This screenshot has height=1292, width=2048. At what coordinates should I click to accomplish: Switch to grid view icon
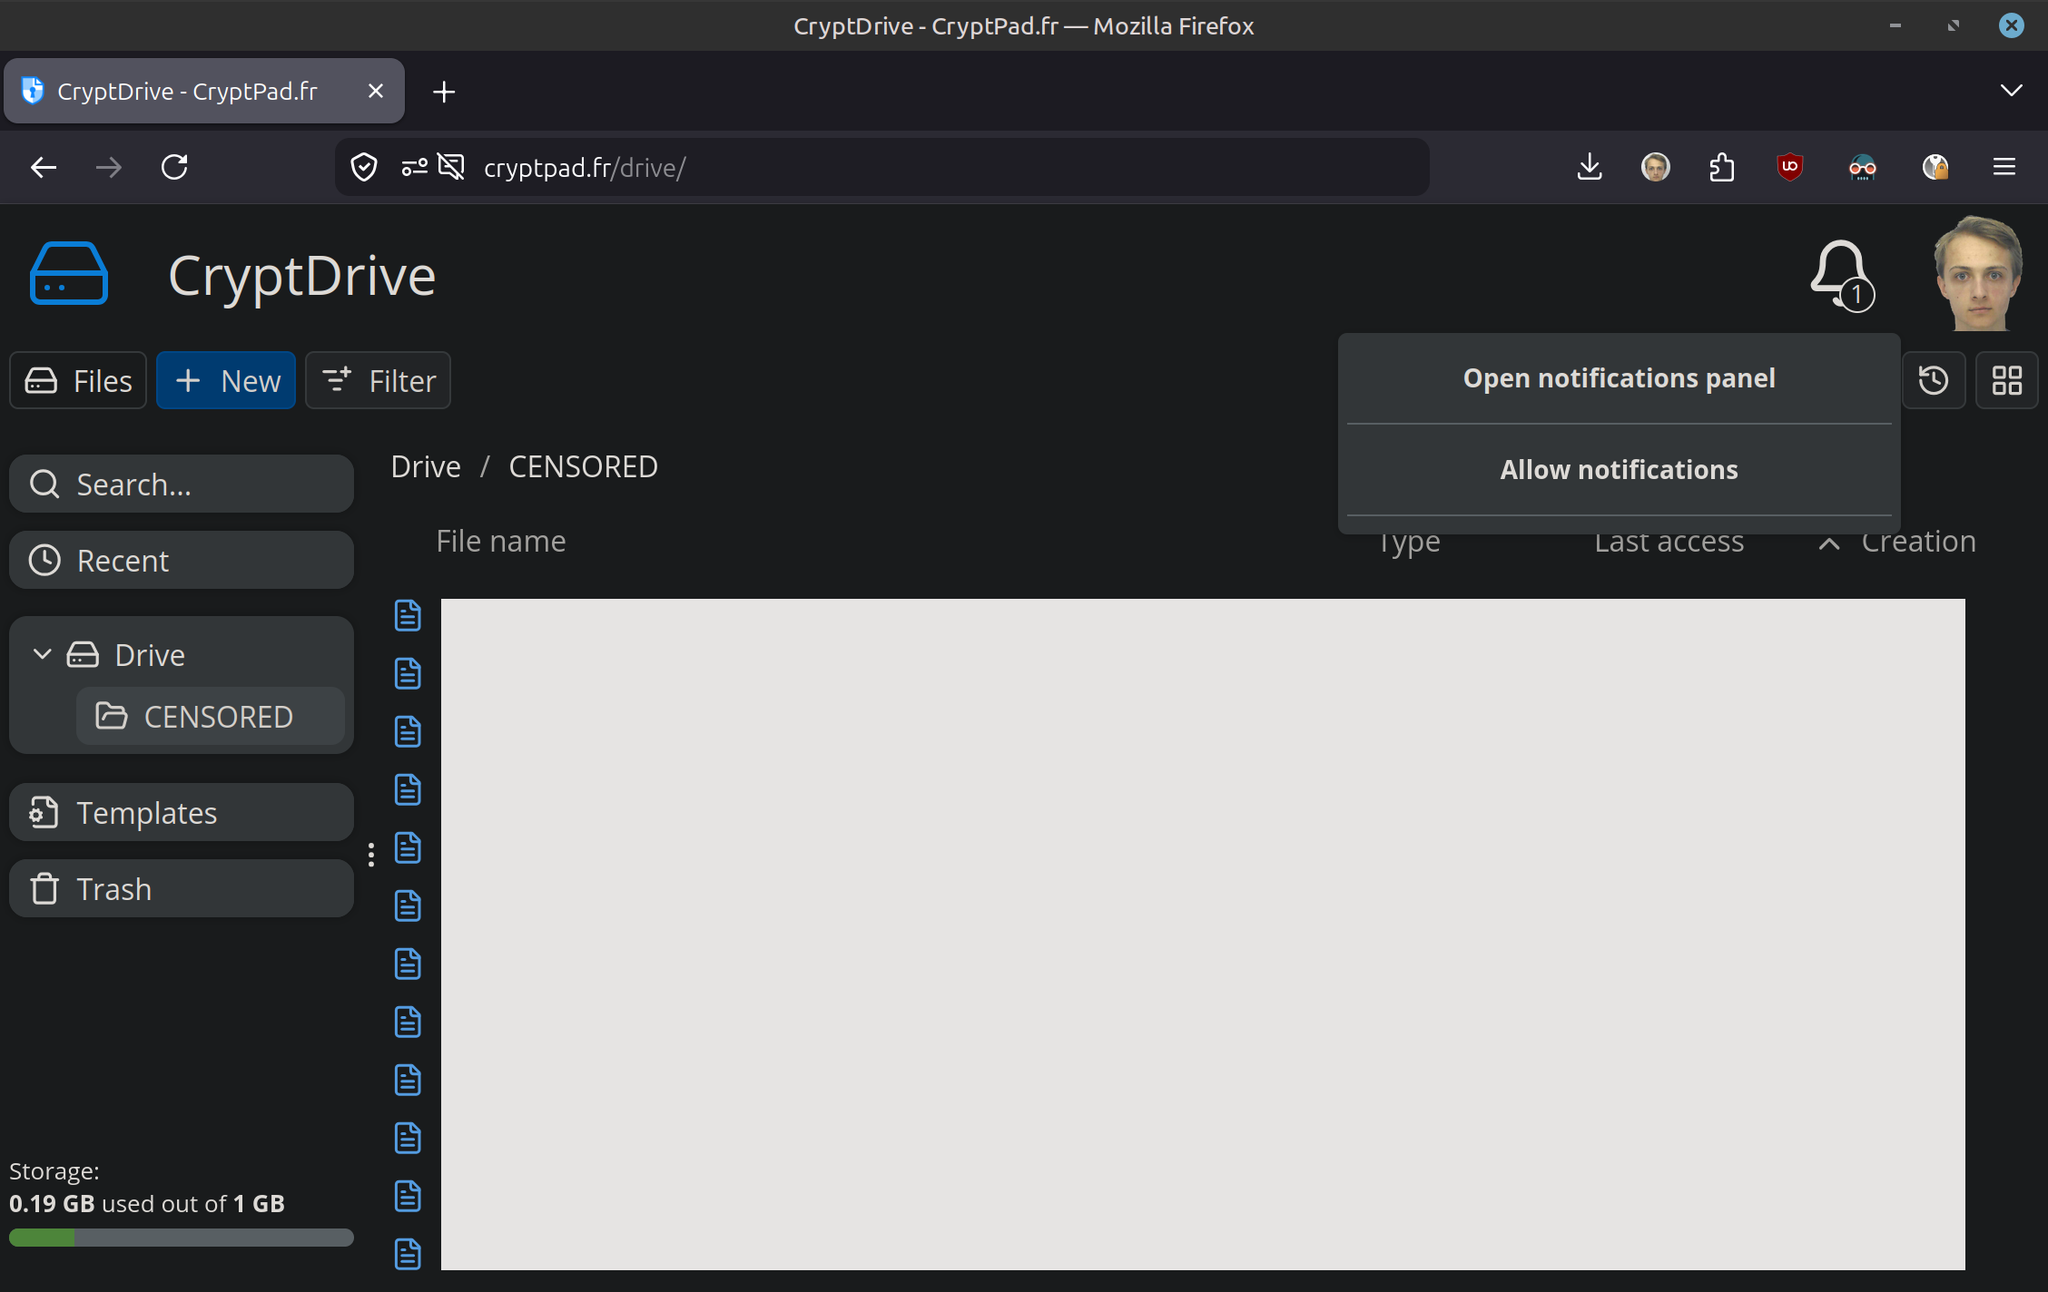click(x=2006, y=380)
